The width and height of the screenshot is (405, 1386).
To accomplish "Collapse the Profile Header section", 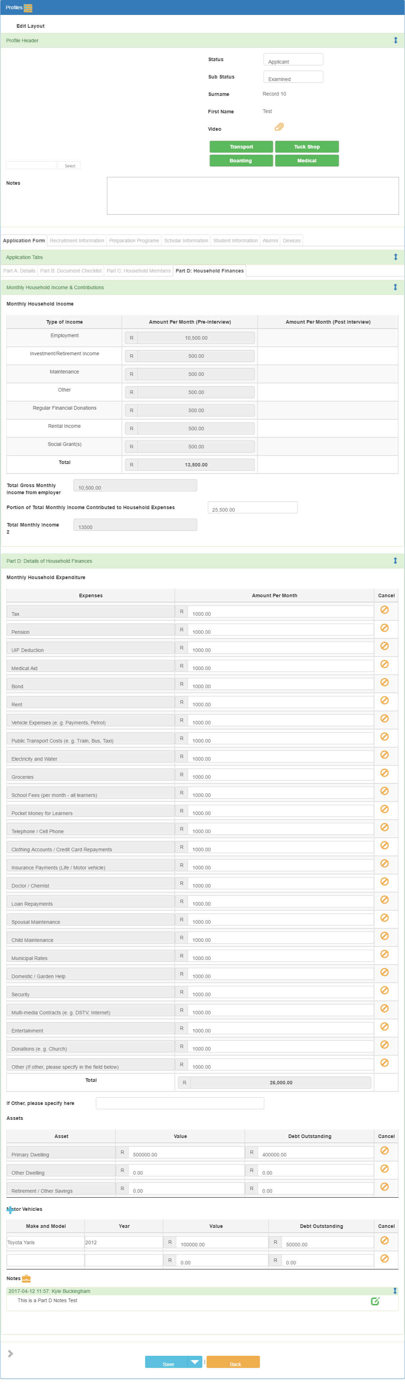I will [x=395, y=41].
